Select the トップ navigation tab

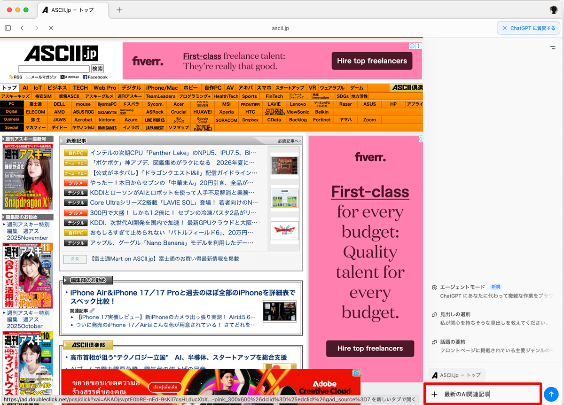[x=9, y=88]
